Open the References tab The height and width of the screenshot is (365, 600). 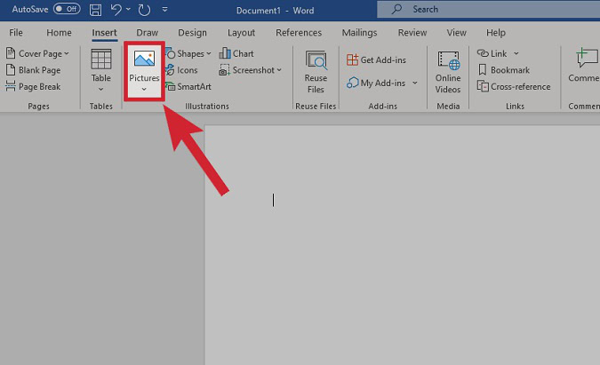[298, 33]
